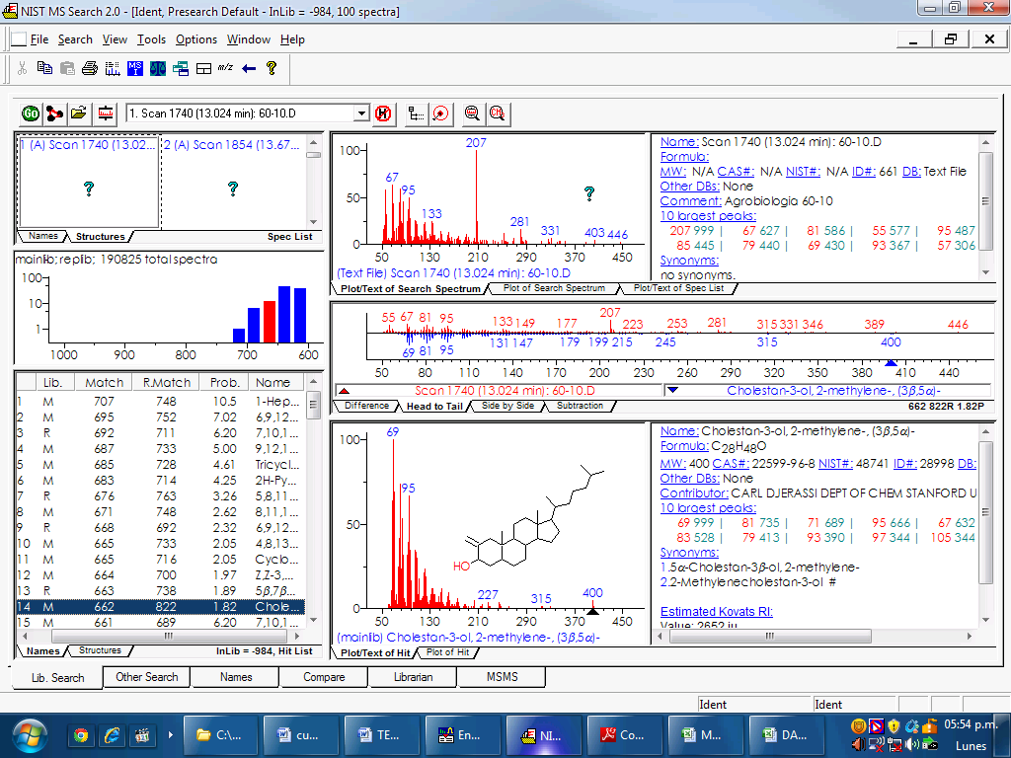The height and width of the screenshot is (758, 1011).
Task: Open a spectrum file with the folder icon
Action: [79, 114]
